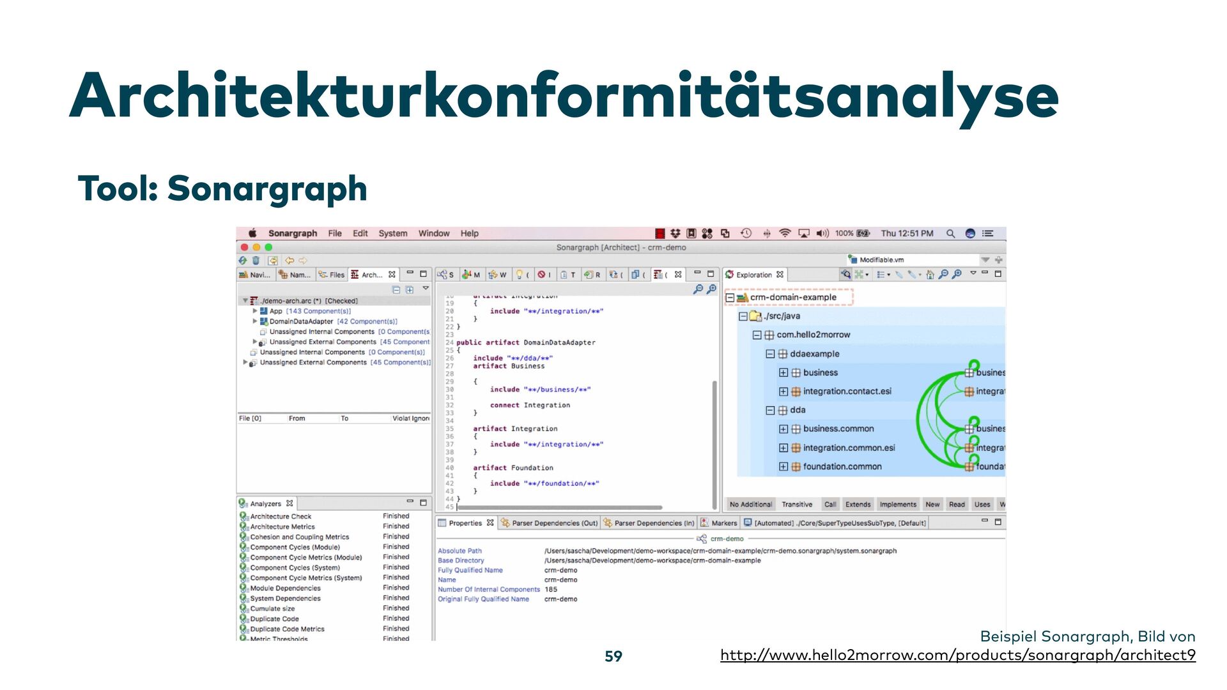
Task: Collapse the ./src/java node
Action: (x=743, y=316)
